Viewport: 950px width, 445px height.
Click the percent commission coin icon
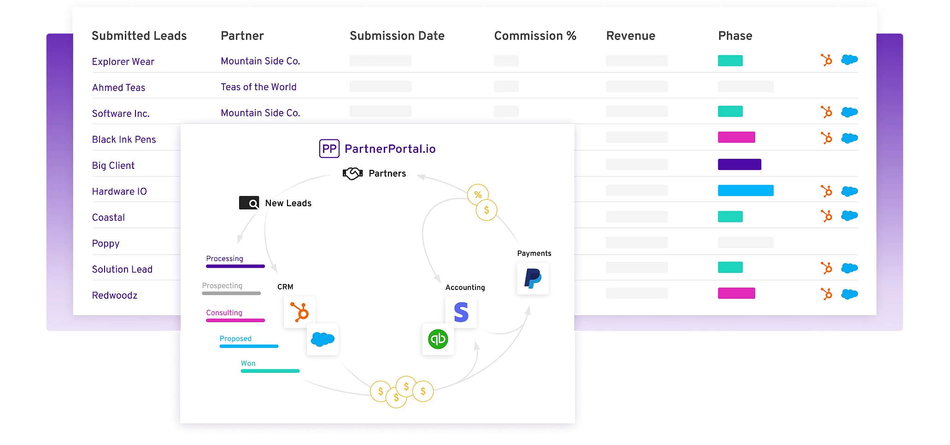pyautogui.click(x=478, y=195)
